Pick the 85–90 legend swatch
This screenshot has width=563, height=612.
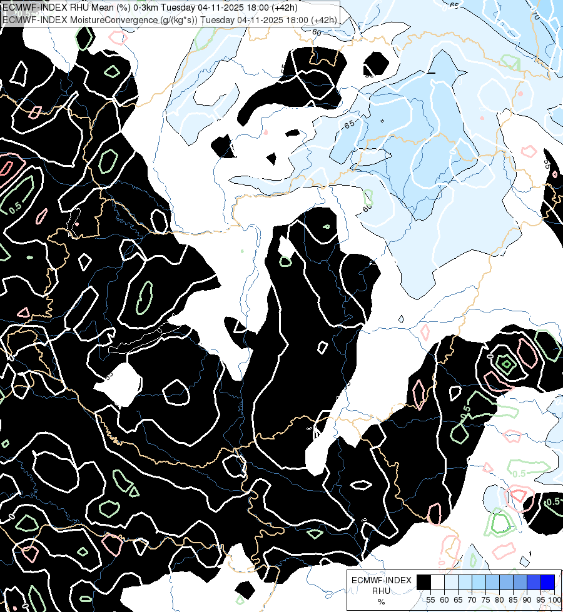click(520, 582)
